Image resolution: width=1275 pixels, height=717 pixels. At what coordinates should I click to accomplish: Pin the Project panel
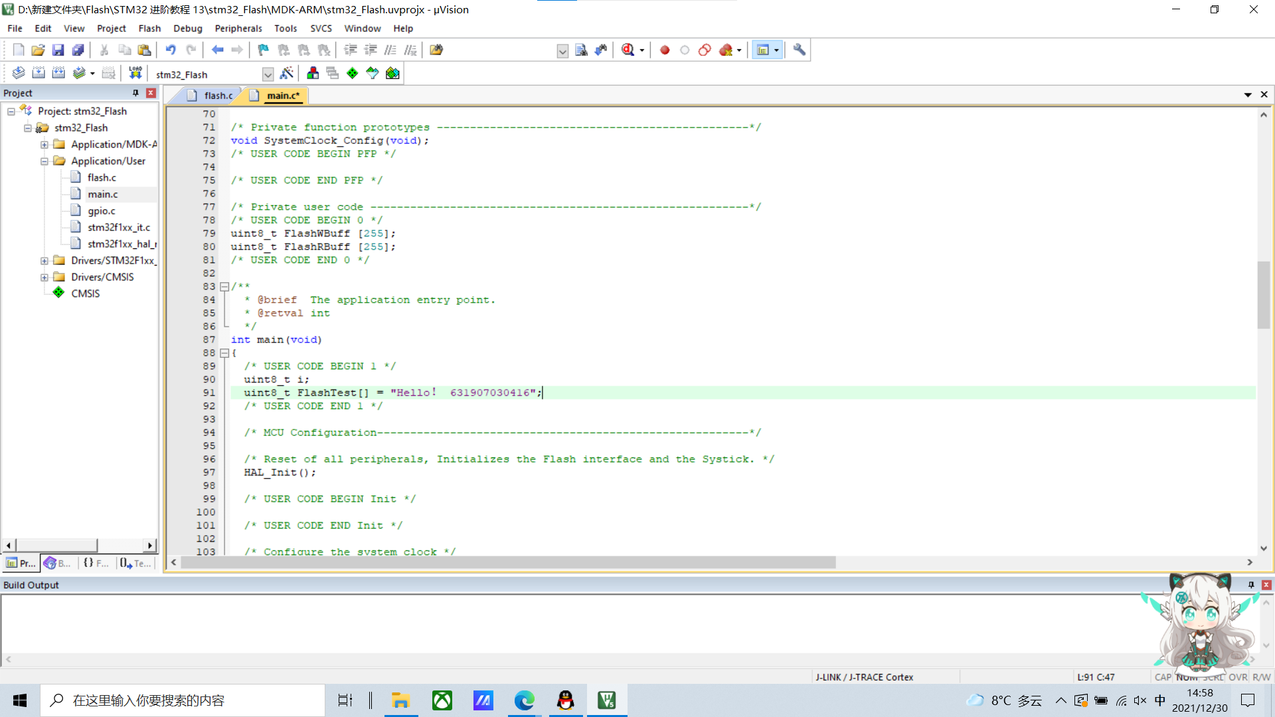135,93
